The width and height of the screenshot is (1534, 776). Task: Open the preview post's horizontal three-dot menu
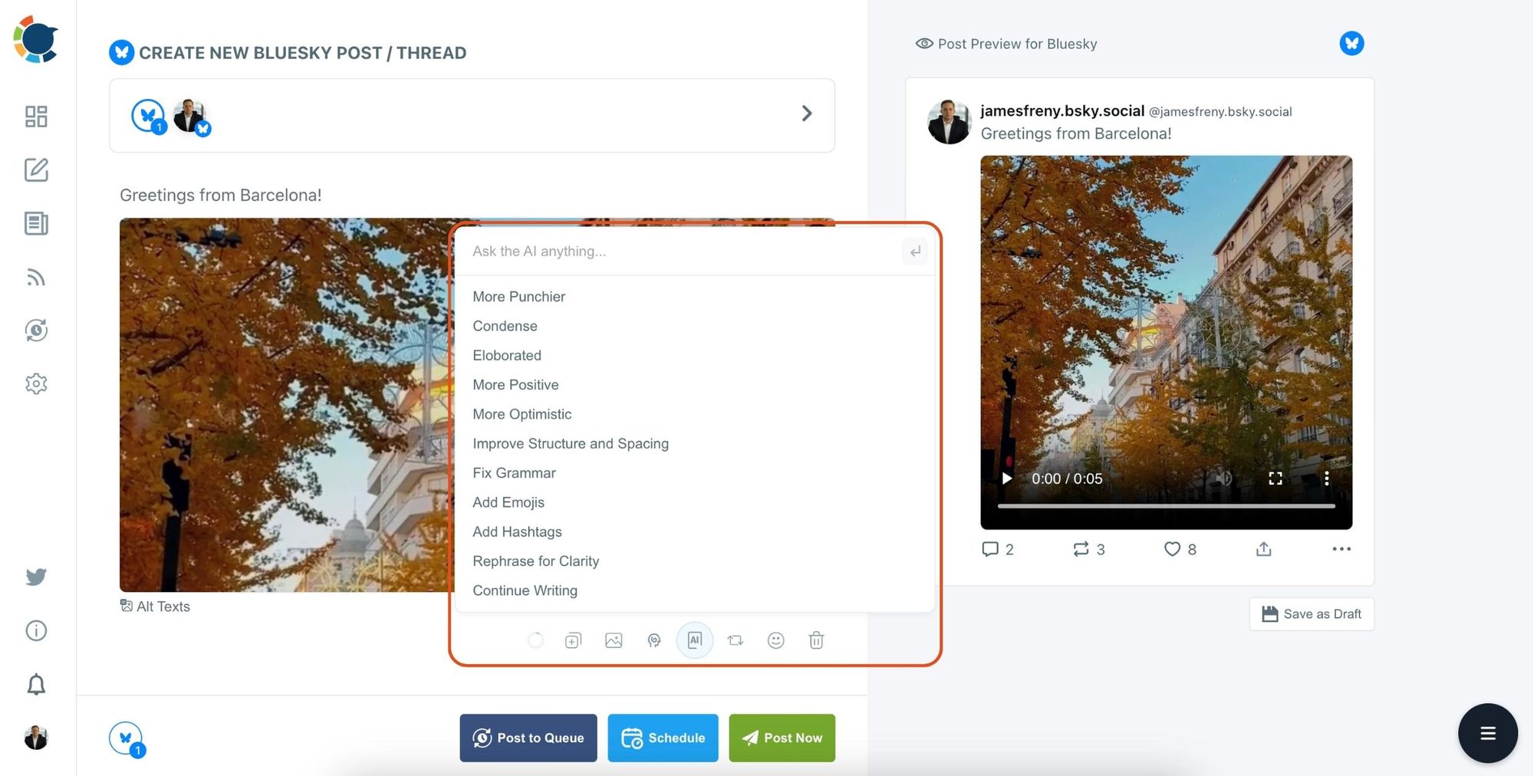pyautogui.click(x=1341, y=549)
